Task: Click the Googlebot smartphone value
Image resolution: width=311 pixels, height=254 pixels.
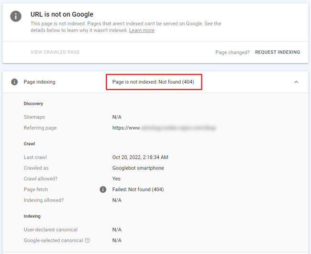Action: point(137,168)
